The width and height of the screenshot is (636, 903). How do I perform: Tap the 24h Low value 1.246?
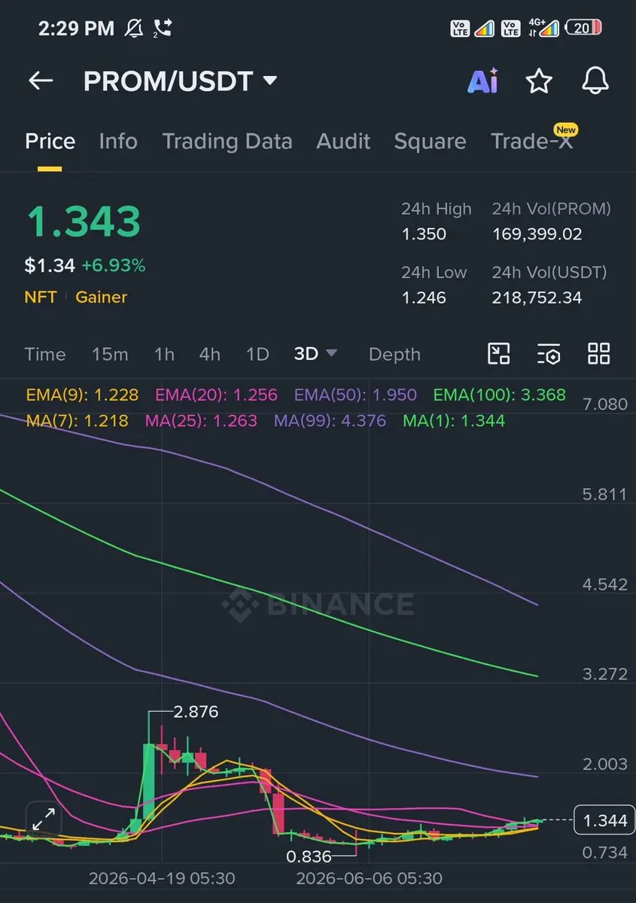[x=424, y=297]
